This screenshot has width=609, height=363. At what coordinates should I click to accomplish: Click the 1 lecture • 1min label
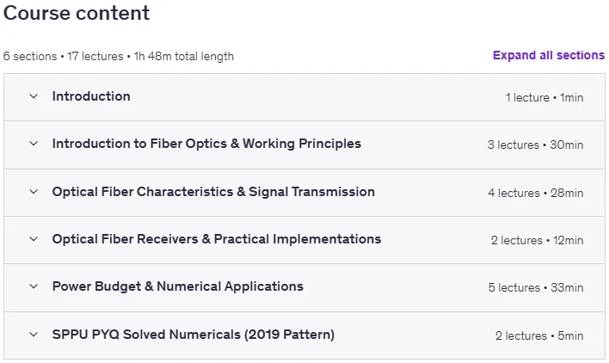(544, 97)
